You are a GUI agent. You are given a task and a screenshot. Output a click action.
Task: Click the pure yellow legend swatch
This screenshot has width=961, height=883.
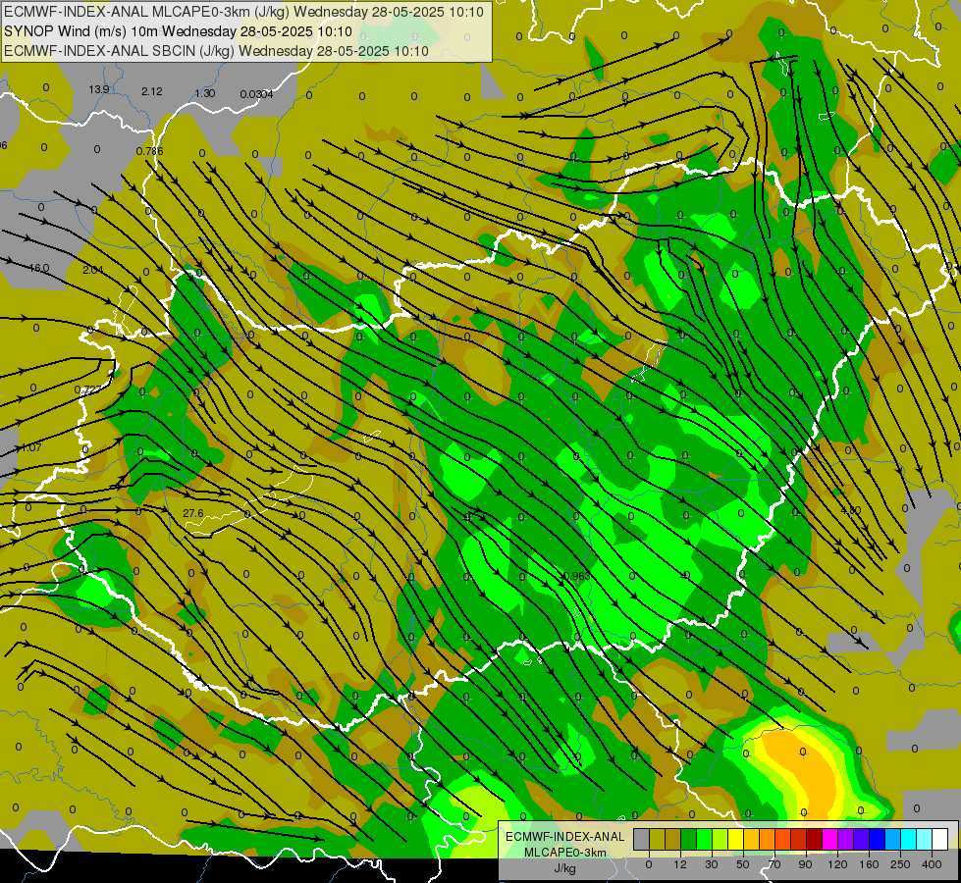tap(736, 839)
